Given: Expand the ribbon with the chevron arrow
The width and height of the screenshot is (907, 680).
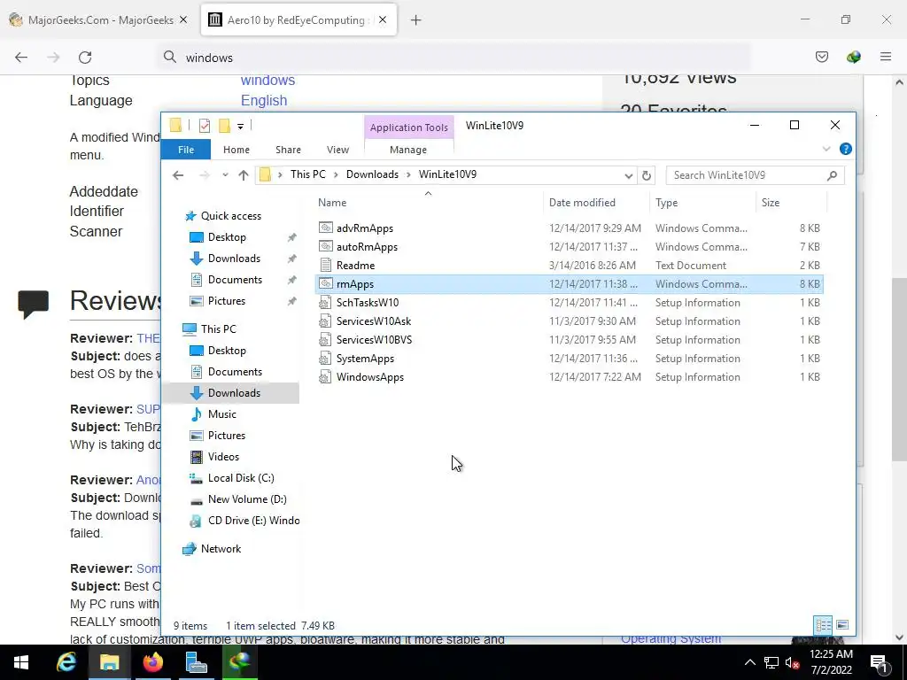Looking at the screenshot, I should pos(826,149).
